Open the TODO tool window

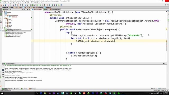[x=11, y=89]
